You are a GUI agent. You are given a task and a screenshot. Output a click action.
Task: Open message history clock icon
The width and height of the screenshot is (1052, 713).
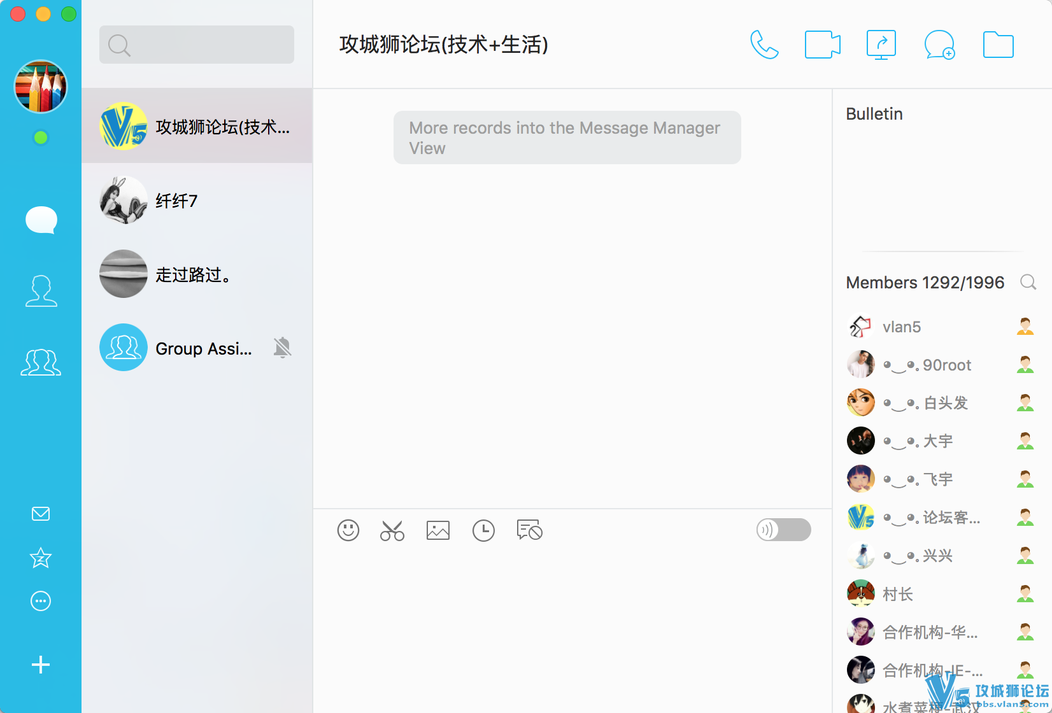483,530
